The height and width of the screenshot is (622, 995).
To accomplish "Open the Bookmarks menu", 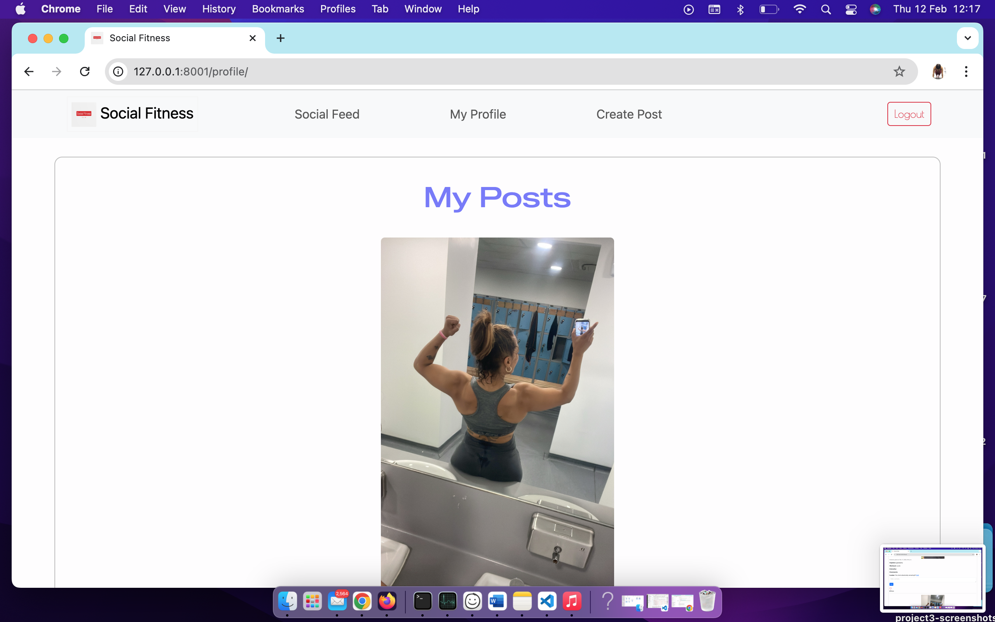I will click(278, 9).
